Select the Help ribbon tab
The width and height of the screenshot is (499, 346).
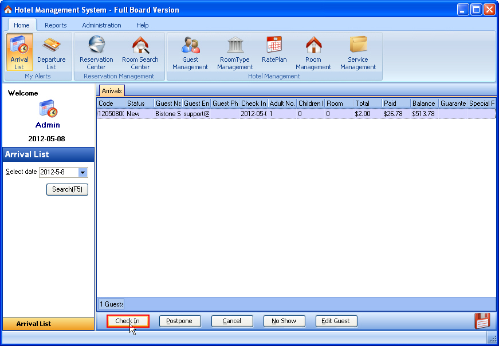[143, 25]
